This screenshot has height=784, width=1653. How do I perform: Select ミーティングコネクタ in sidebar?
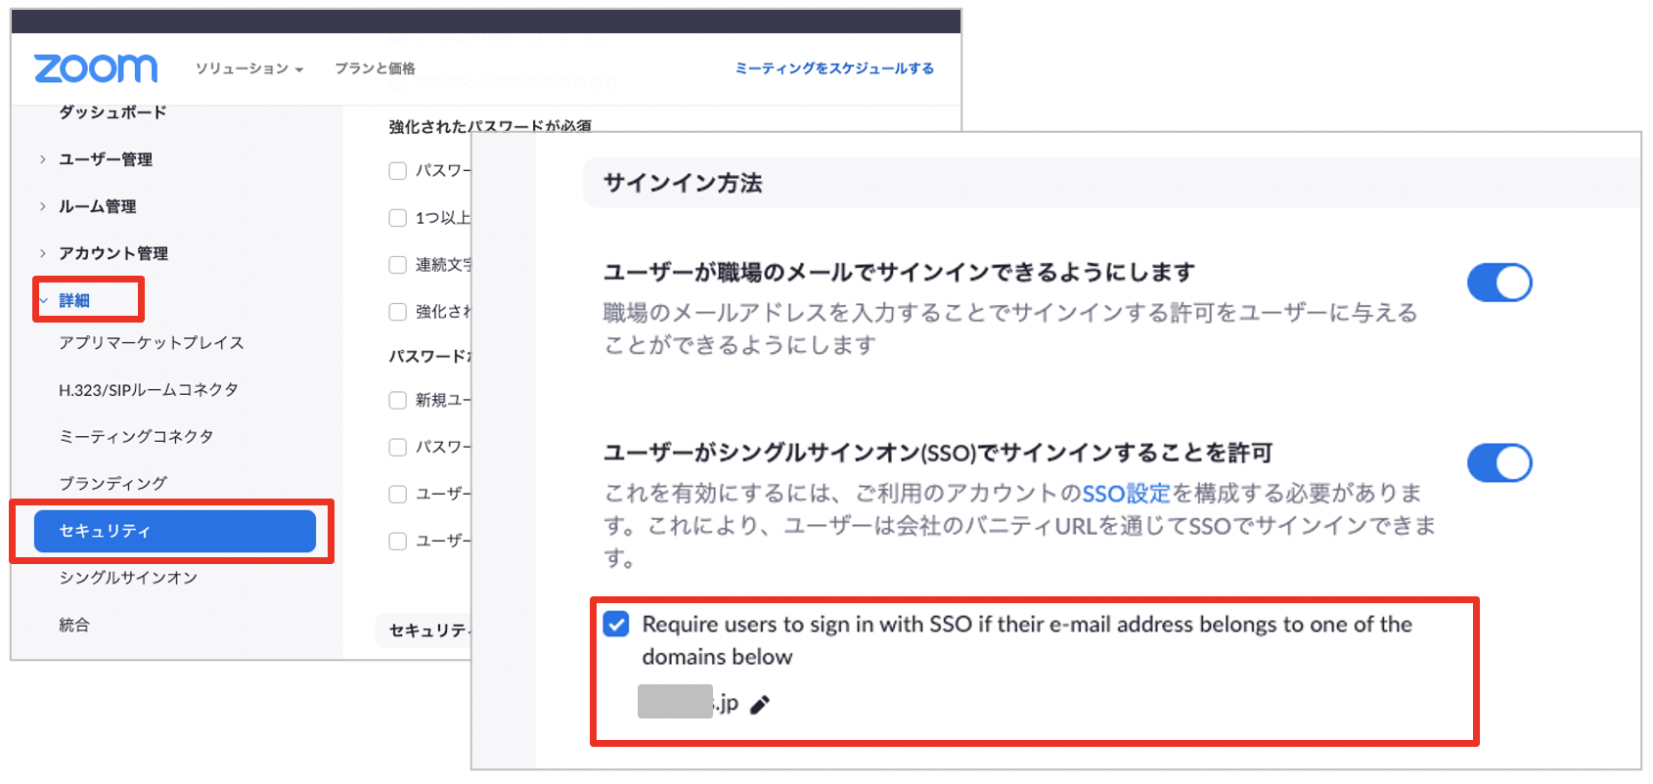pos(136,437)
